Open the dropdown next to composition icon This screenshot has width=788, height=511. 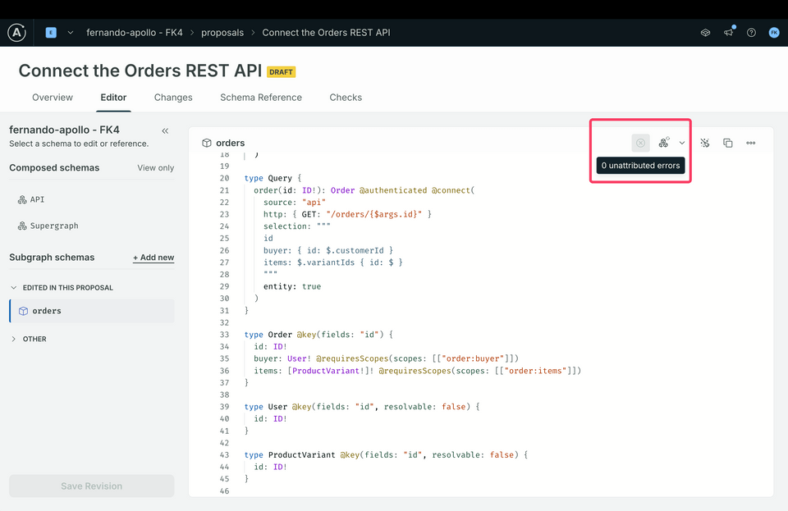[682, 143]
